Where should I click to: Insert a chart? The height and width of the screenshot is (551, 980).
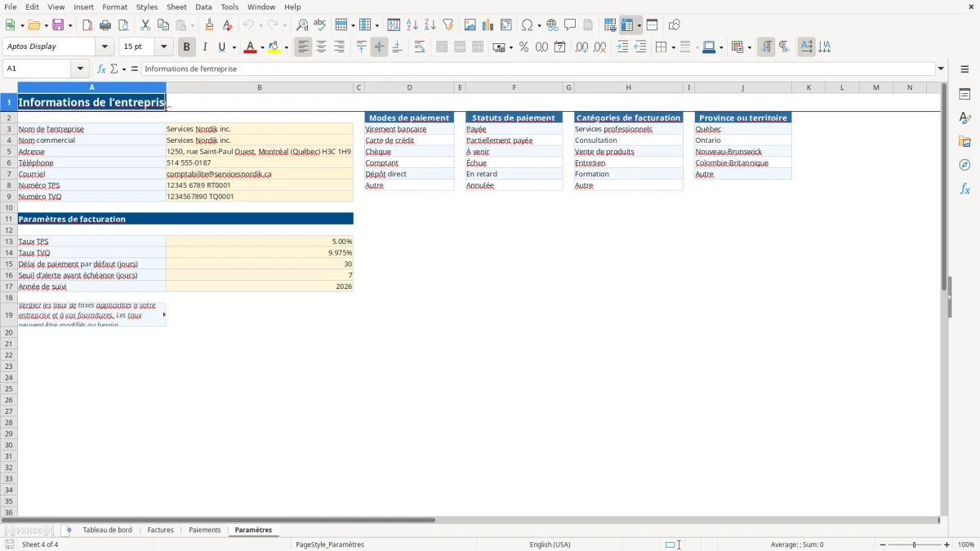[x=488, y=25]
